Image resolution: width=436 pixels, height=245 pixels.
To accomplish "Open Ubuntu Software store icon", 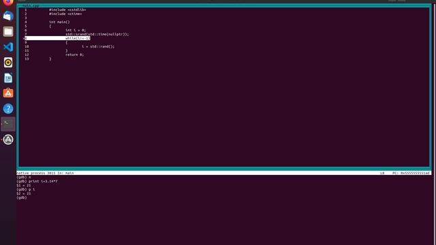I will 8,93.
